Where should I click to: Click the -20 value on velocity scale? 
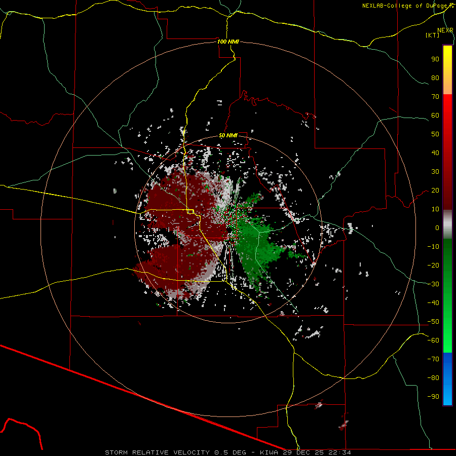click(x=433, y=265)
